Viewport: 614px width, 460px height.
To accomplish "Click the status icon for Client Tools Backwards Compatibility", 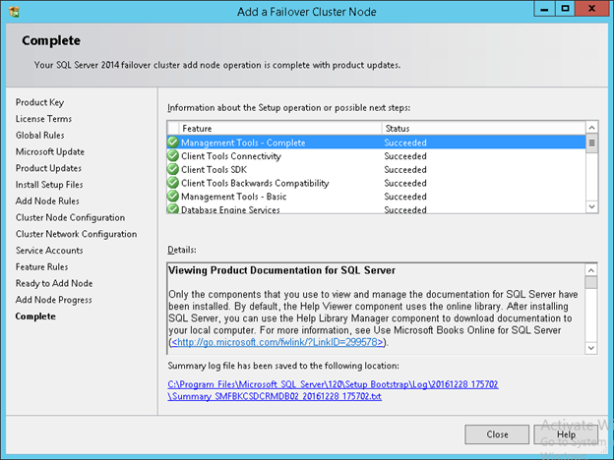I will click(x=173, y=183).
